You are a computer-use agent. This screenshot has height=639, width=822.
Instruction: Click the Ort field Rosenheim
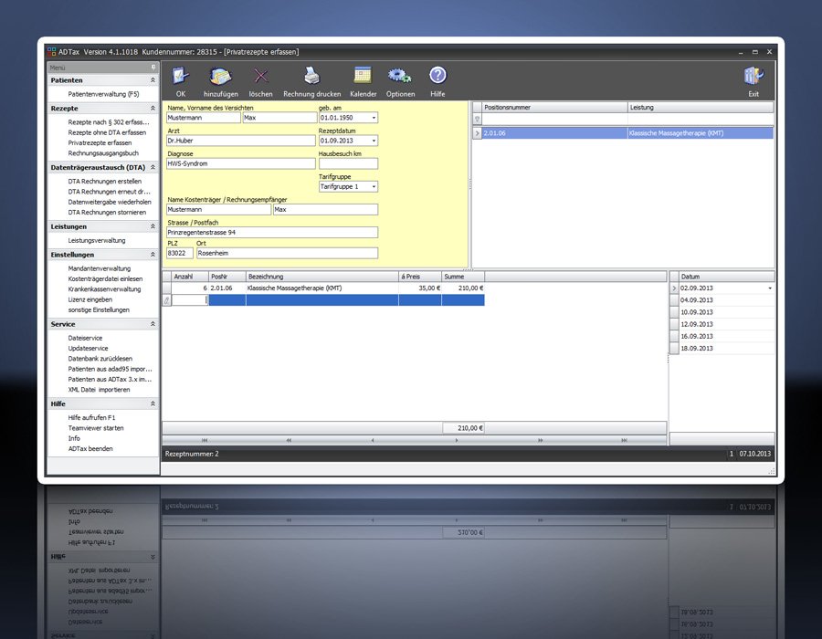(287, 254)
